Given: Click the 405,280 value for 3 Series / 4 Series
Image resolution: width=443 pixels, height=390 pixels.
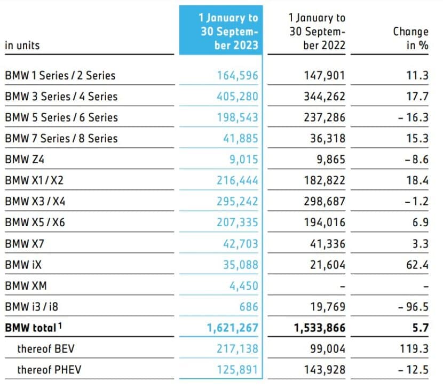Looking at the screenshot, I should [x=237, y=97].
